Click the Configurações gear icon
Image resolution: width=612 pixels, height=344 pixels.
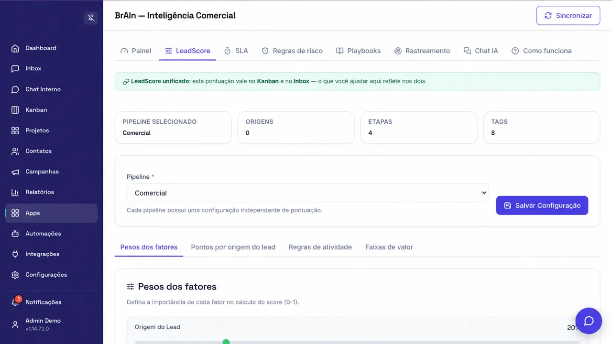15,275
